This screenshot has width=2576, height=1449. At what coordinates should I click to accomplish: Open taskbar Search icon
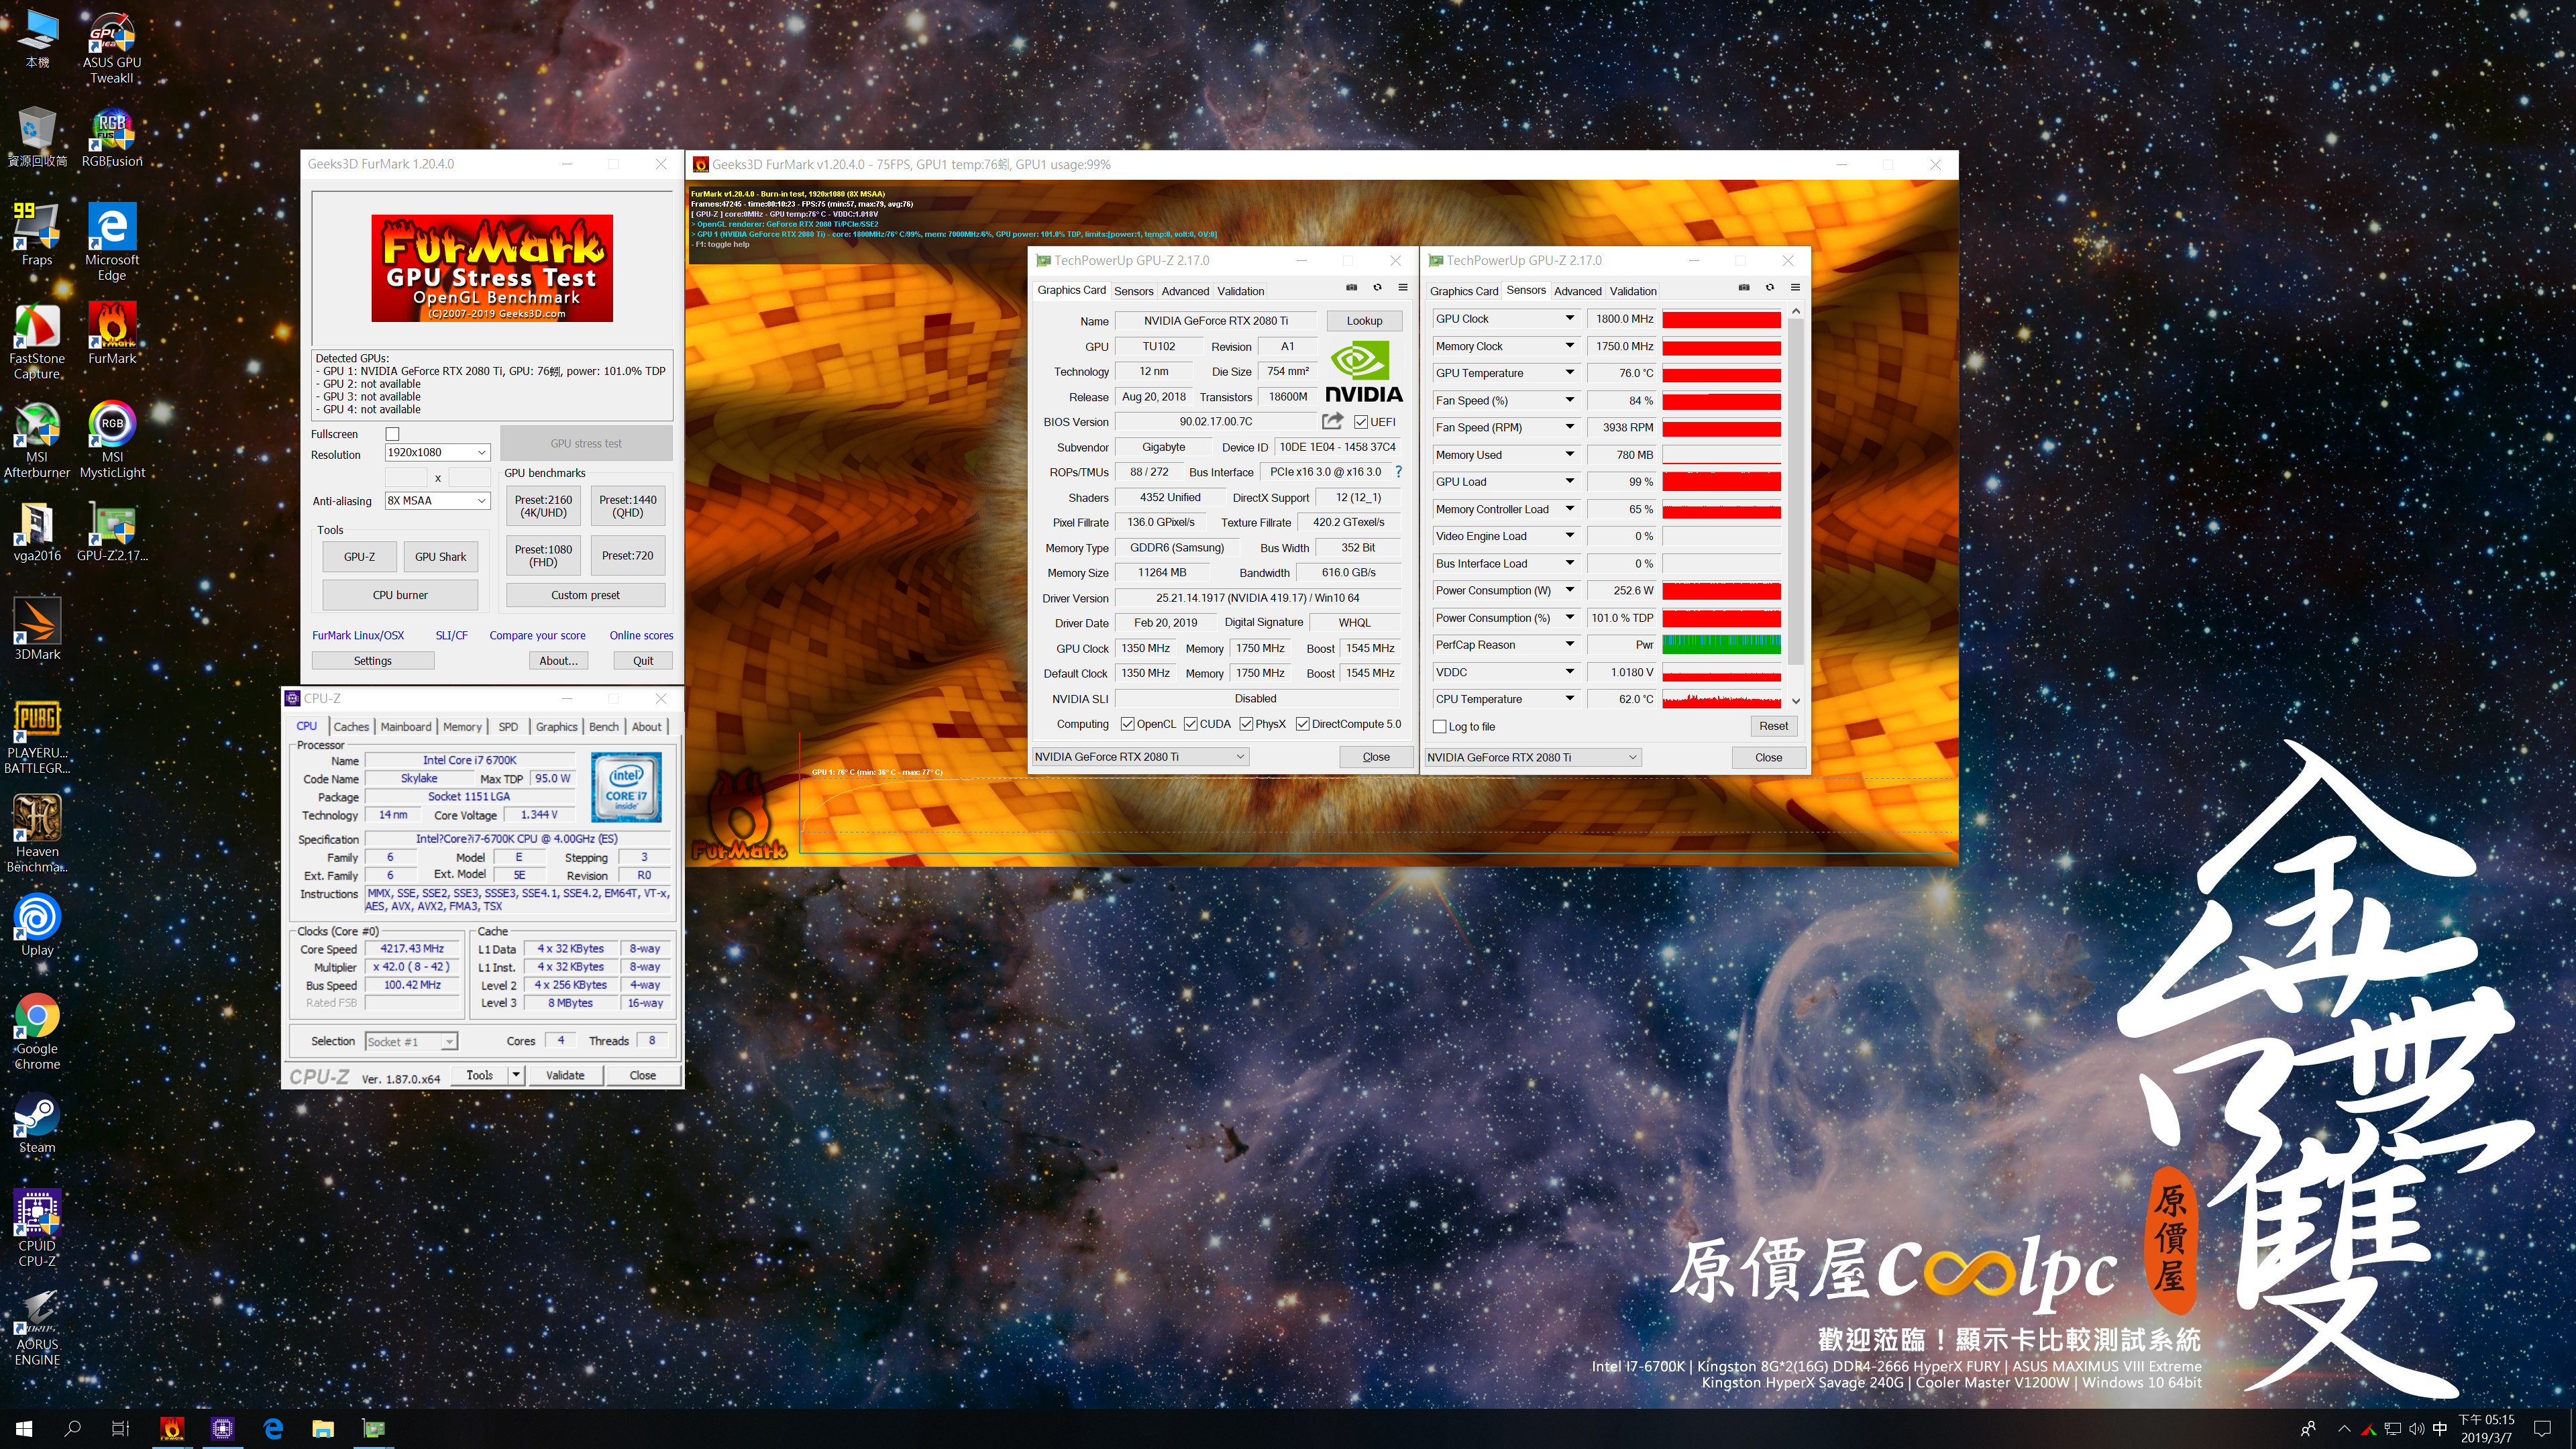coord(72,1428)
